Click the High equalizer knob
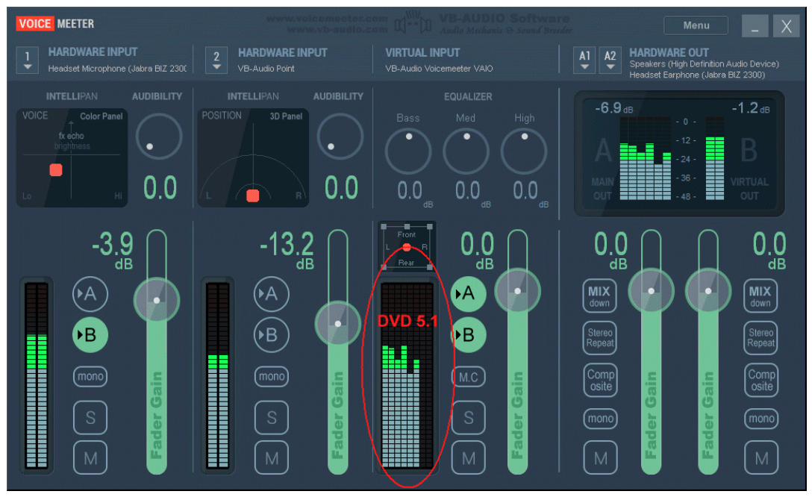The height and width of the screenshot is (497, 812). pos(524,151)
